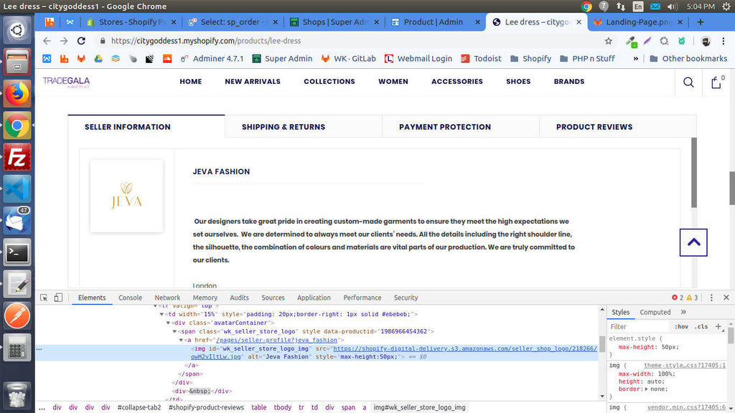Bookmark this page with the star icon

pyautogui.click(x=609, y=41)
